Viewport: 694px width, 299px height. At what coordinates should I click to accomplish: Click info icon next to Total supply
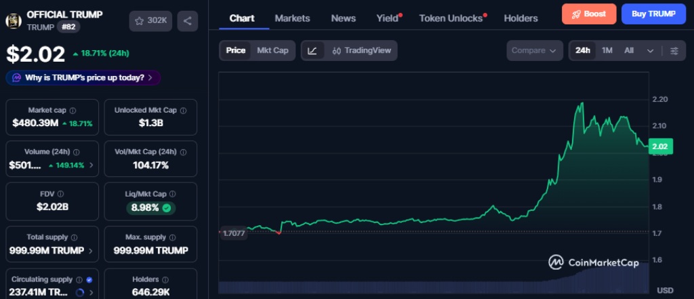tap(75, 237)
